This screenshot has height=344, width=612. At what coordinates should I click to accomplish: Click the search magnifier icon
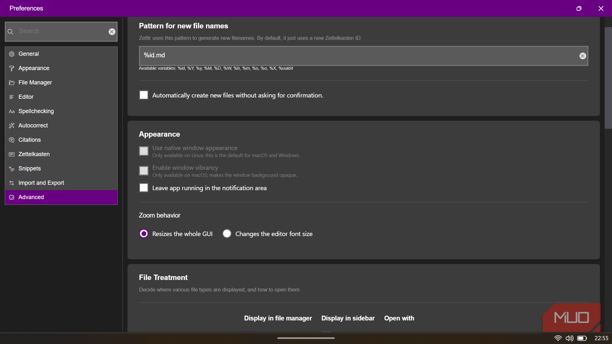(10, 32)
